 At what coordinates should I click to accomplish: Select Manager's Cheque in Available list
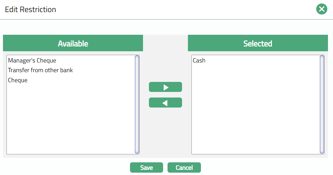(32, 61)
